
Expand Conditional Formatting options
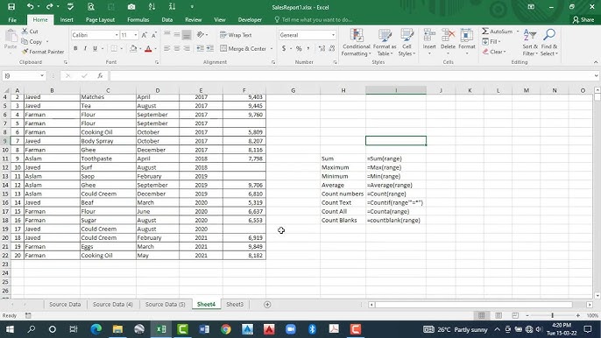click(x=357, y=42)
